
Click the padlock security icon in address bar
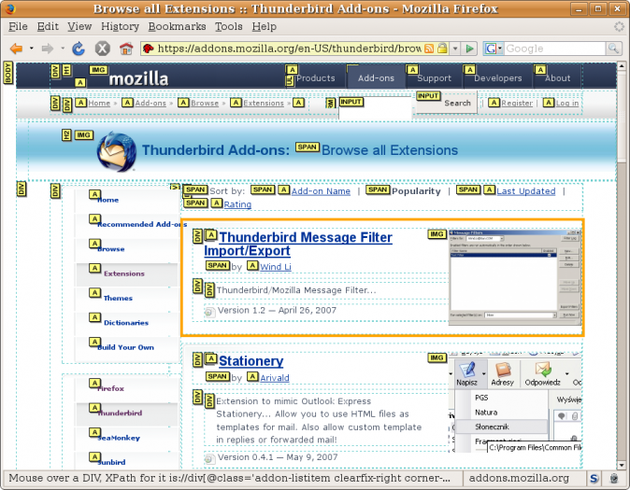point(442,49)
